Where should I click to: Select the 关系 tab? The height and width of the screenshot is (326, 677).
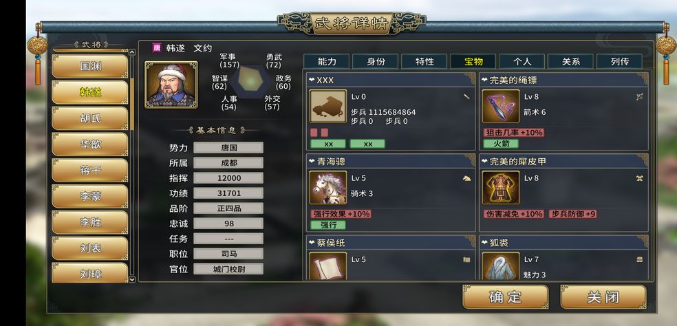pos(571,61)
